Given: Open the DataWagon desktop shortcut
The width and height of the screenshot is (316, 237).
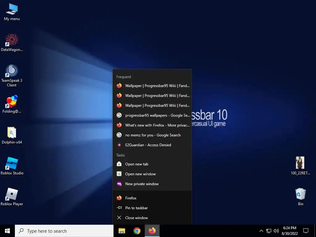Looking at the screenshot, I should coord(12,43).
